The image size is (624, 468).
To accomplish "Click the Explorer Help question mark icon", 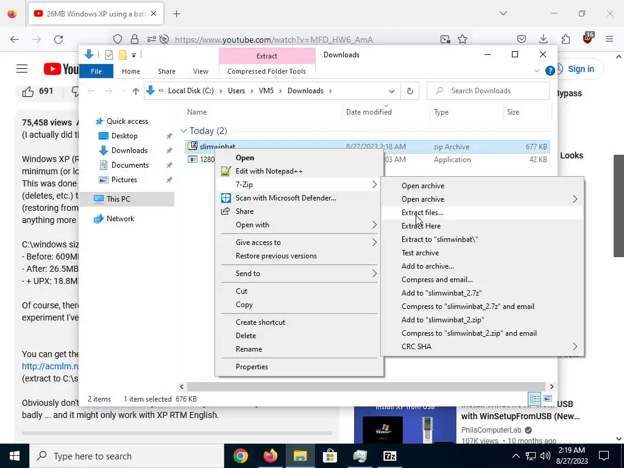I will (550, 71).
